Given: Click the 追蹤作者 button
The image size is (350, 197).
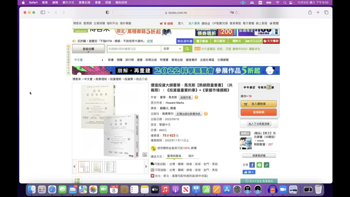Looking at the screenshot, I should pos(186,97).
